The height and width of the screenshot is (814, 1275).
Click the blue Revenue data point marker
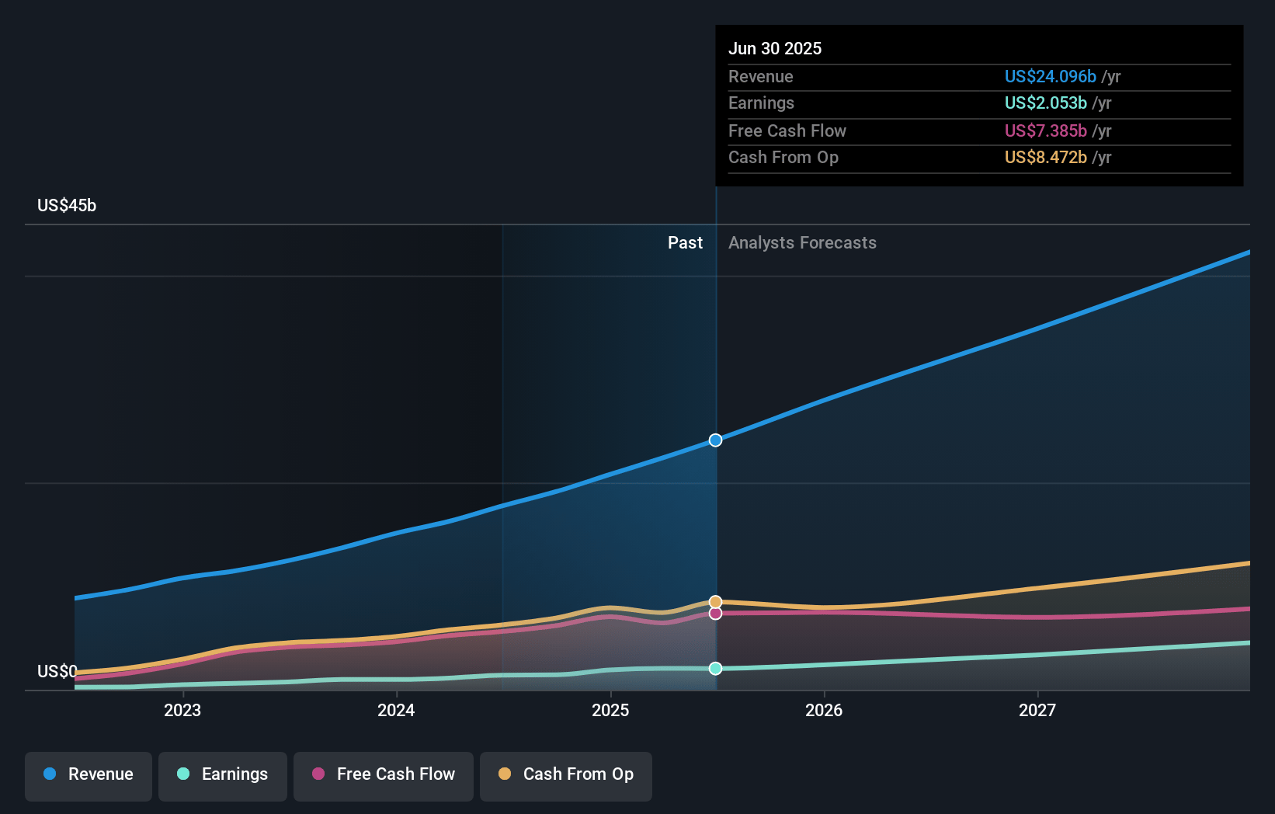[715, 440]
